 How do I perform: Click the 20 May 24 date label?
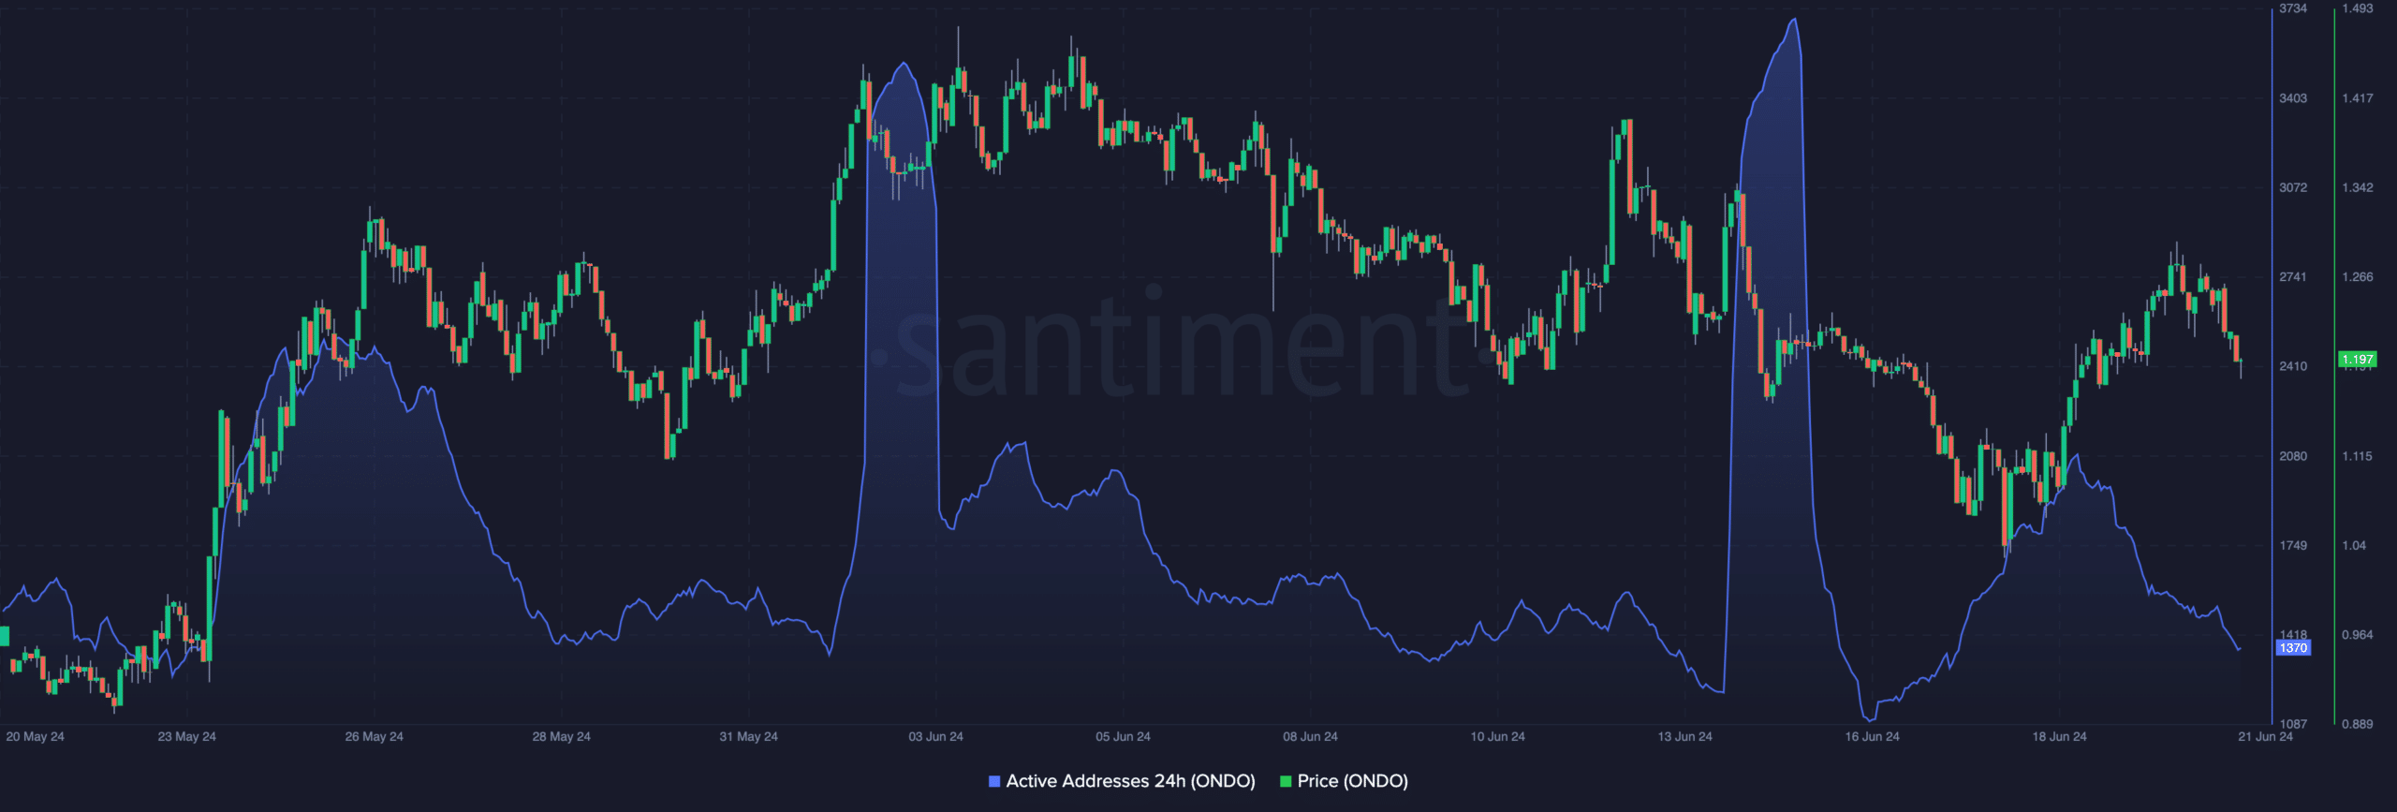(35, 737)
